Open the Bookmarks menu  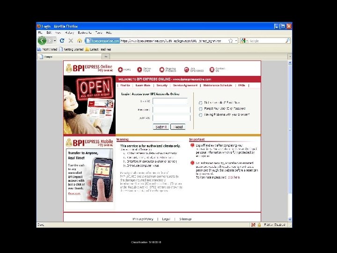click(x=85, y=32)
